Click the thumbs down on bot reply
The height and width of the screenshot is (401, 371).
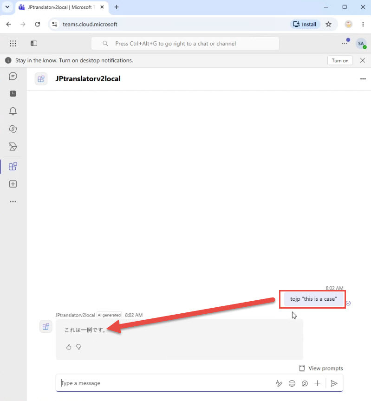(78, 347)
